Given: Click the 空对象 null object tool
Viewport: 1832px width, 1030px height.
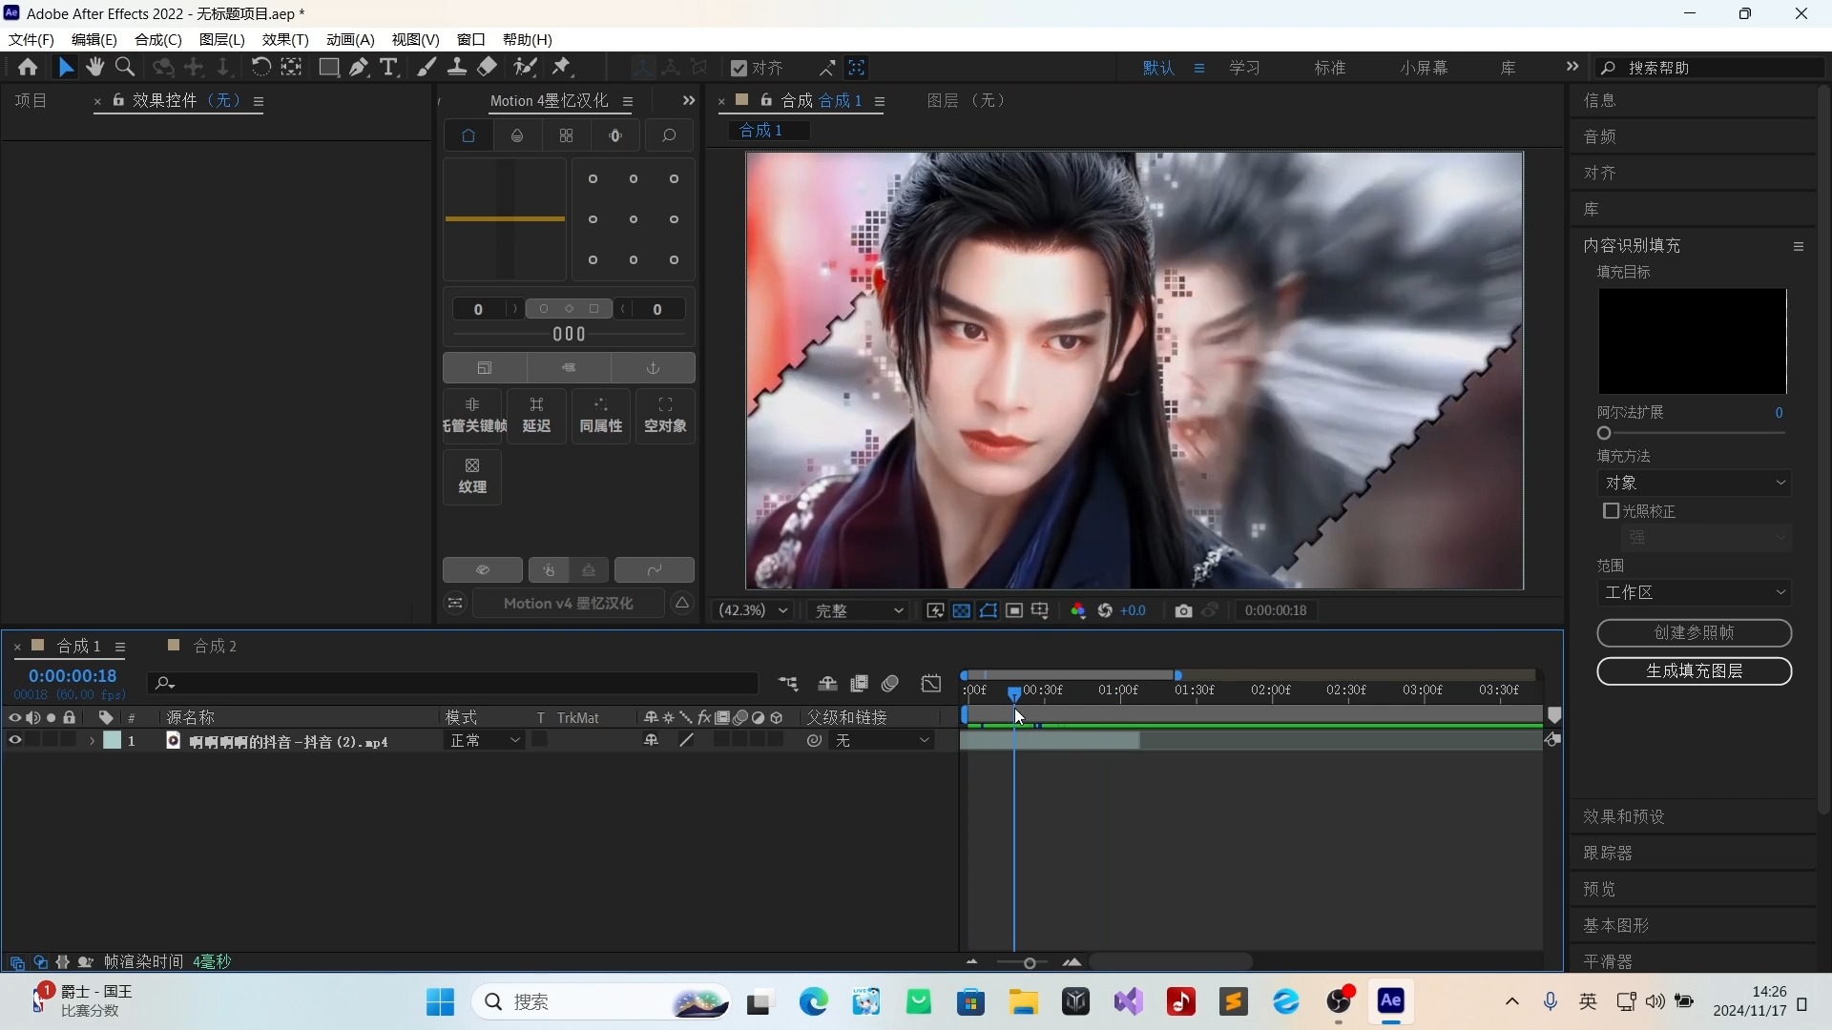Looking at the screenshot, I should (665, 416).
